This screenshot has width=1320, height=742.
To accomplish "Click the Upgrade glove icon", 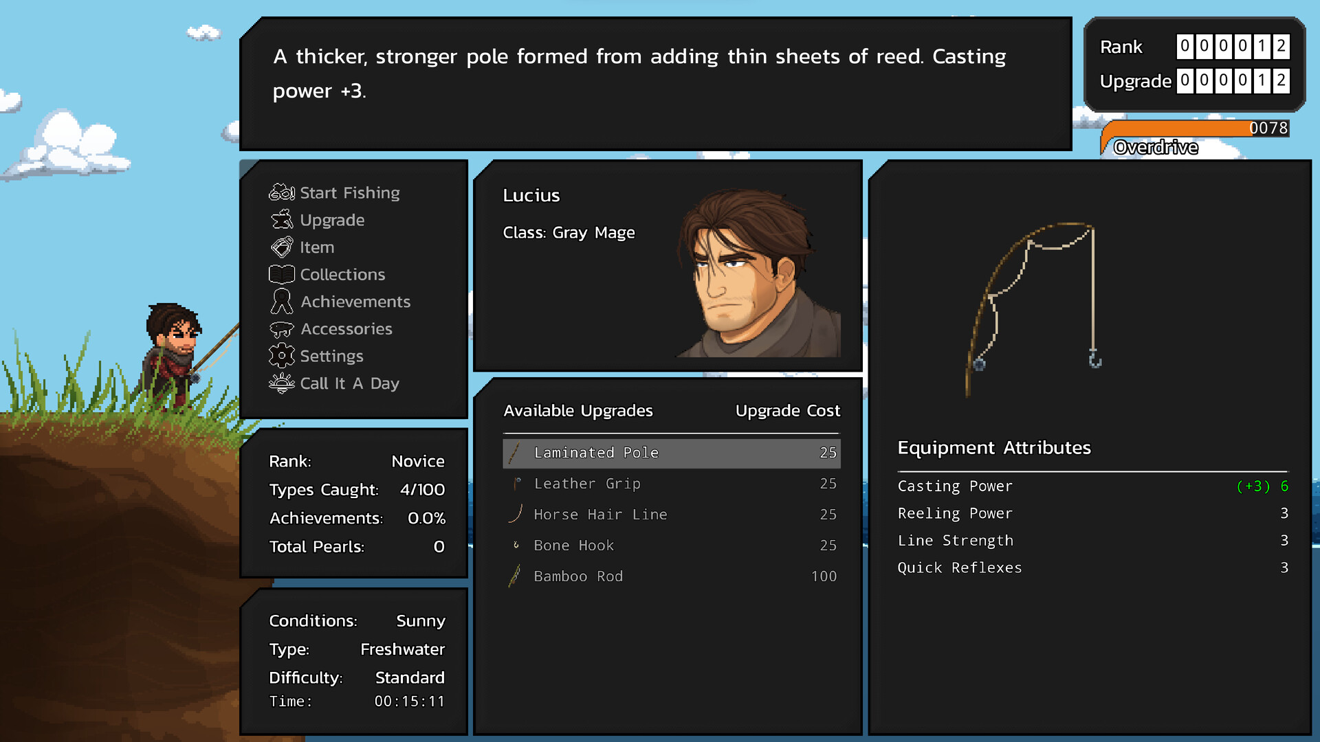I will (x=280, y=220).
